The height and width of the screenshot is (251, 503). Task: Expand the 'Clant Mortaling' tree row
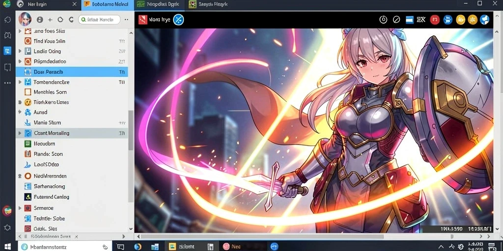click(20, 133)
